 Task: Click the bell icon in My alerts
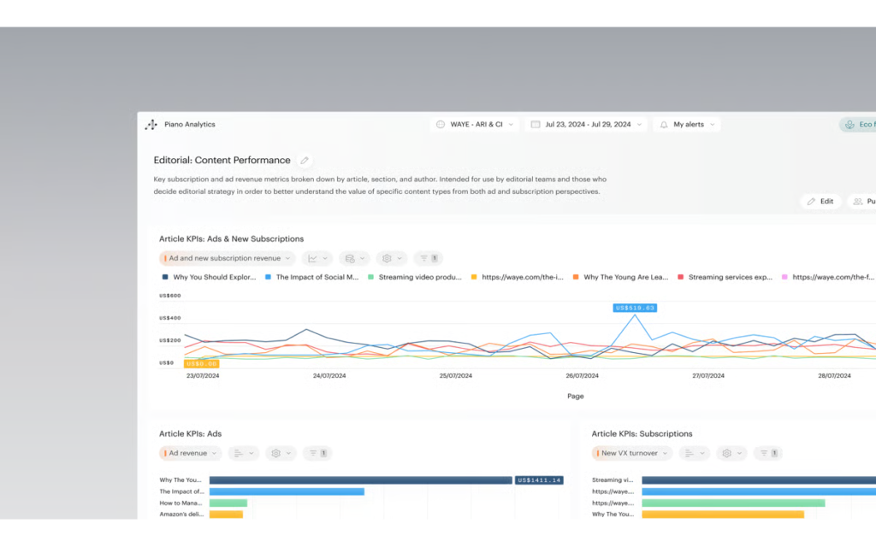point(664,125)
